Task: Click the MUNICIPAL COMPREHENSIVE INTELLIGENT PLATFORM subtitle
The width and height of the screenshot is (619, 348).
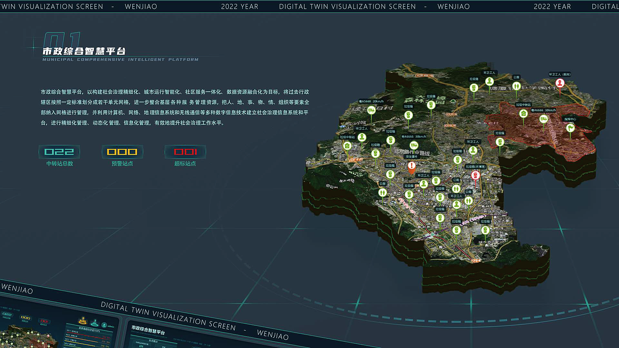Action: (x=120, y=59)
